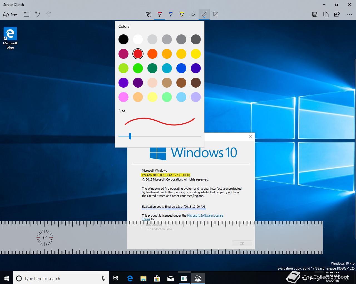This screenshot has width=356, height=284.
Task: Pick the pink pastel color swatch
Action: coord(123,97)
